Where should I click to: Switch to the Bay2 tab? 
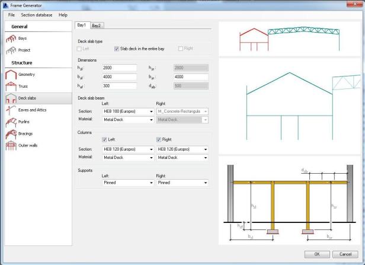coord(97,25)
